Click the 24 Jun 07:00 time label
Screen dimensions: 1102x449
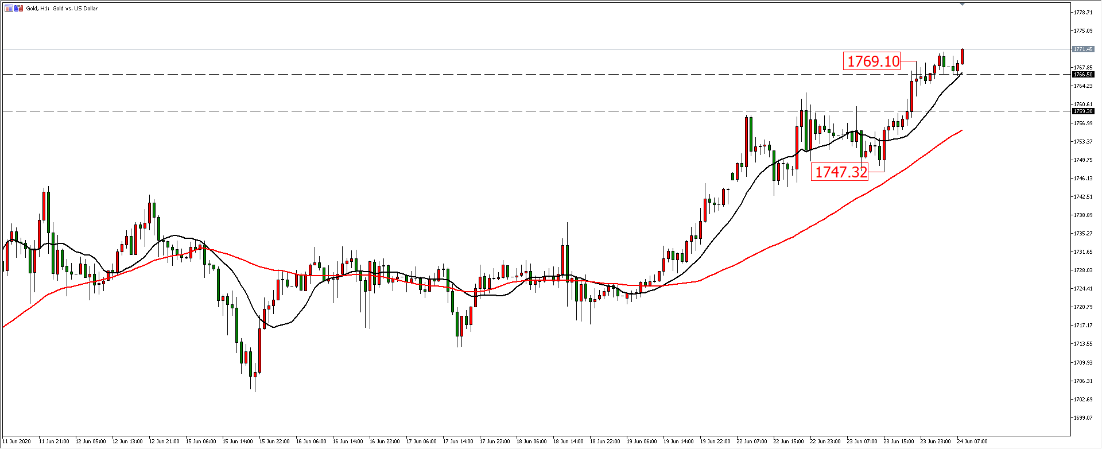click(972, 442)
